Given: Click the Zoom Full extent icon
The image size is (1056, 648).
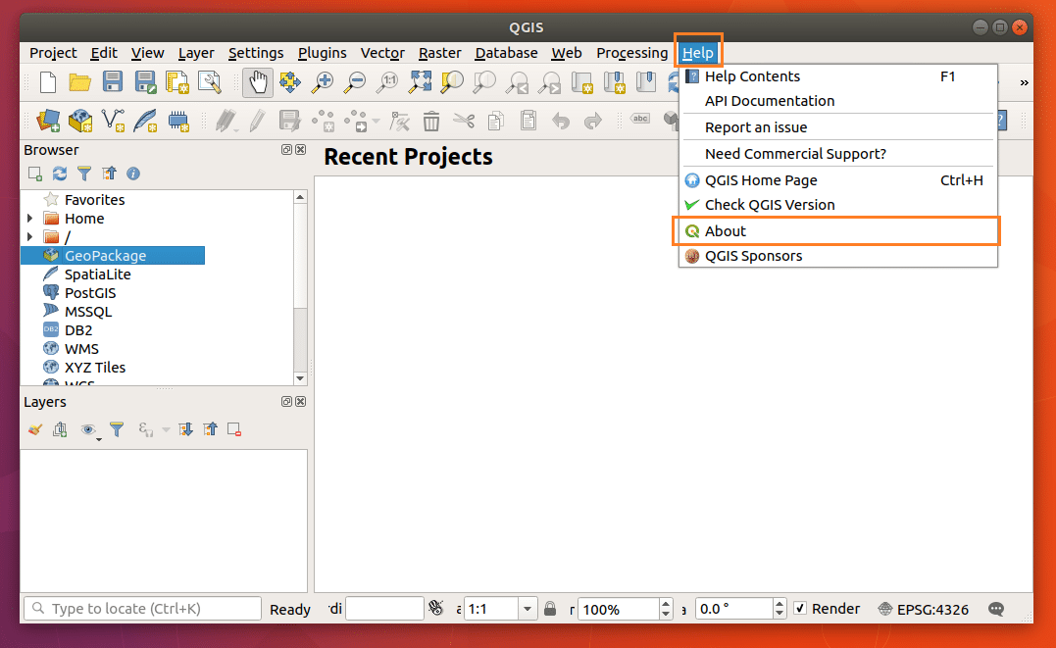Looking at the screenshot, I should pyautogui.click(x=420, y=82).
